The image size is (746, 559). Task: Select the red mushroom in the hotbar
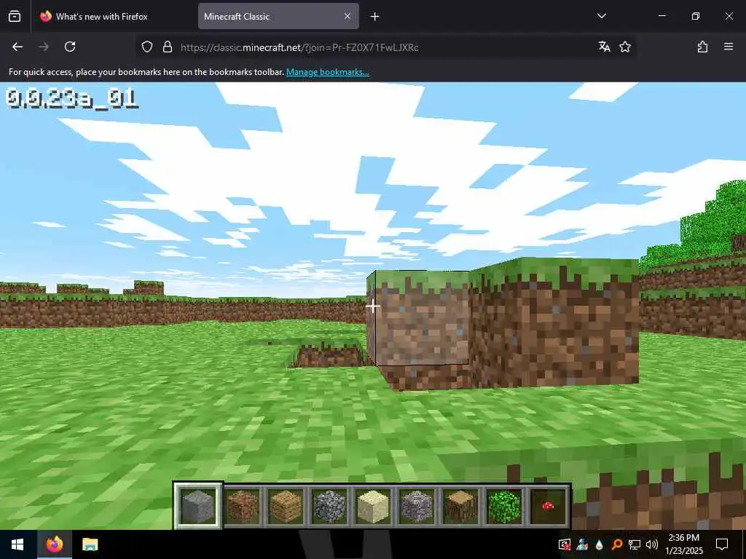[x=548, y=506]
